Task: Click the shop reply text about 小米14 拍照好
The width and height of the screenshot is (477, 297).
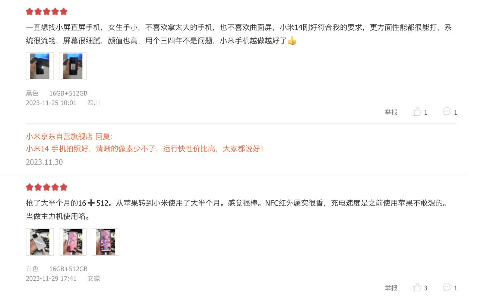Action: [x=145, y=149]
